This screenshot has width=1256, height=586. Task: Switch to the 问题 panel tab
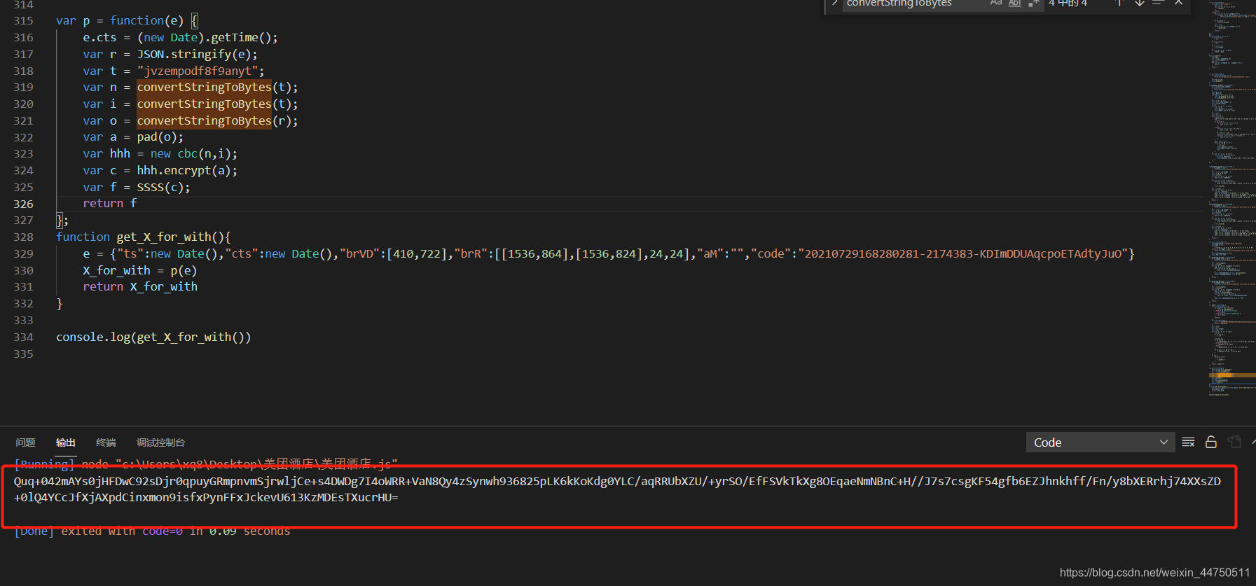click(x=26, y=442)
